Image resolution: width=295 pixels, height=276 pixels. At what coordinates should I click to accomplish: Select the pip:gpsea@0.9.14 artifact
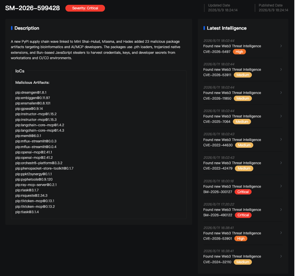coord(29,109)
